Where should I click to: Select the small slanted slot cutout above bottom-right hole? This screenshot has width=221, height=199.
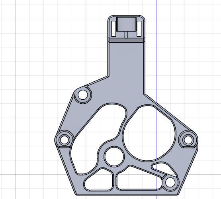tap(164, 169)
